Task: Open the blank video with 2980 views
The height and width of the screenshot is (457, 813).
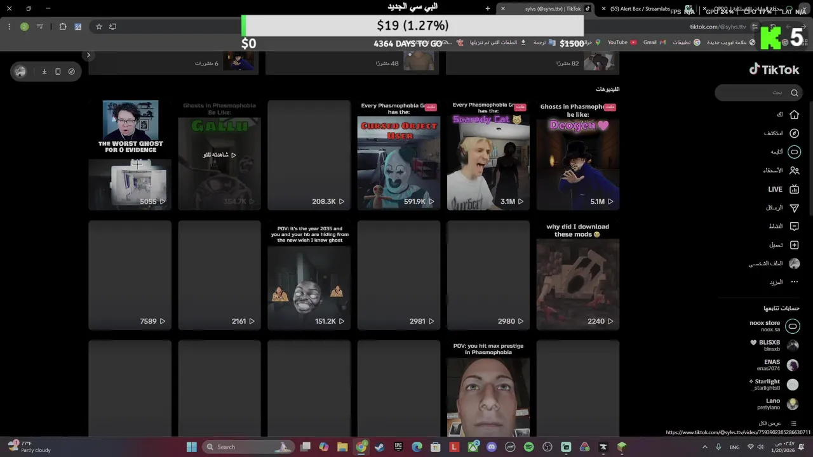Action: (x=488, y=275)
